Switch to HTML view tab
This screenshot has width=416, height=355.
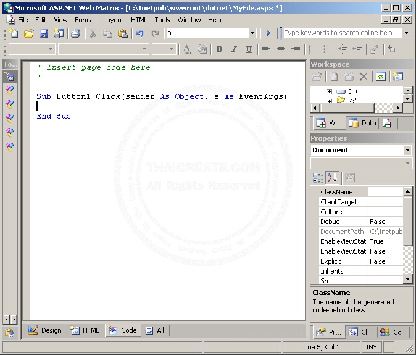(x=85, y=330)
